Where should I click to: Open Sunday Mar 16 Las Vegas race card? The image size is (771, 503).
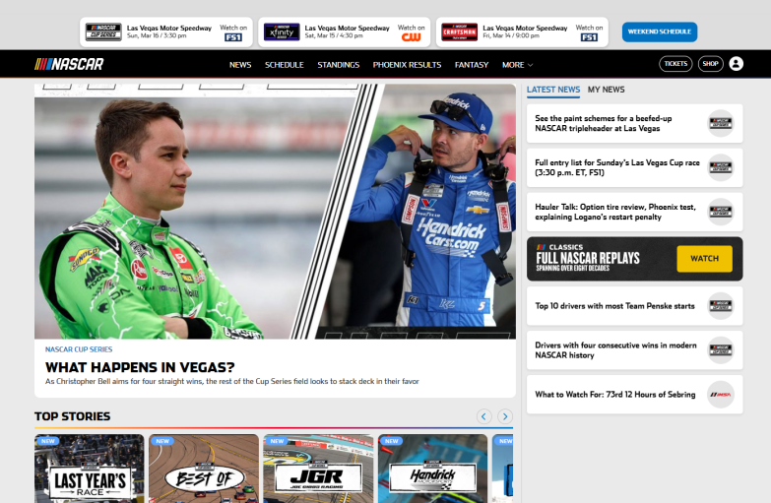[x=166, y=31]
